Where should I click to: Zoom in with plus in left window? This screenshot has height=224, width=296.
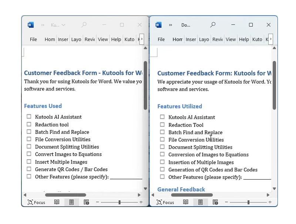click(x=141, y=202)
